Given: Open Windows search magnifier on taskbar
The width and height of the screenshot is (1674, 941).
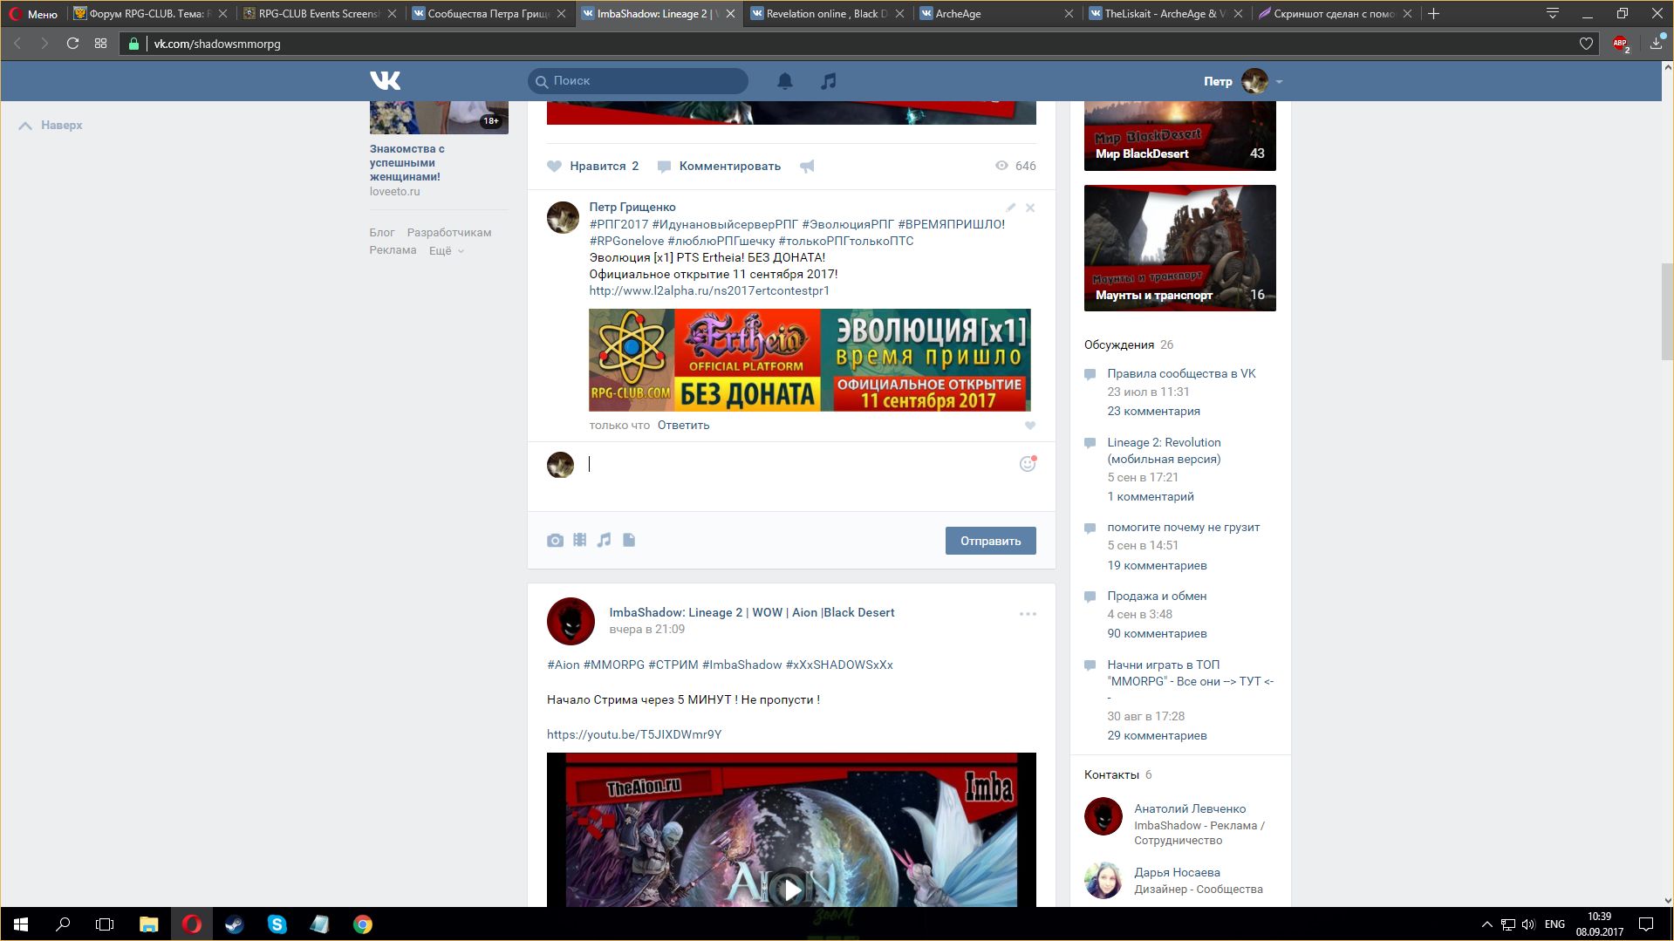Looking at the screenshot, I should click(x=63, y=924).
